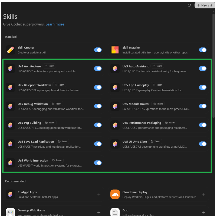Viewport: 217px width, 216px height.
Task: Click the Develop Web Game controller icon
Action: (x=10, y=212)
